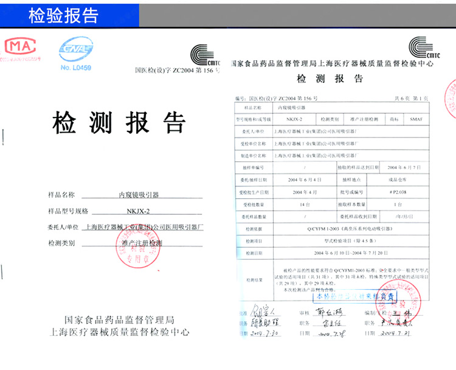
Task: Select the test basis "Q/CYFM 1-2003" cell
Action: coord(350,229)
